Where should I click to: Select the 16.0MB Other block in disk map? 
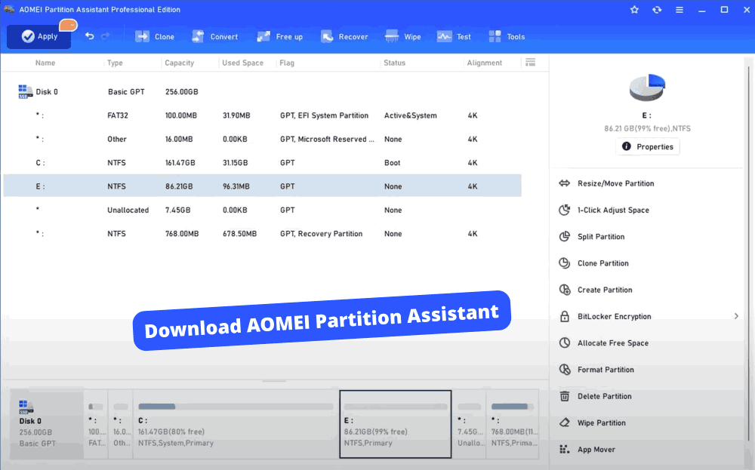(x=121, y=424)
